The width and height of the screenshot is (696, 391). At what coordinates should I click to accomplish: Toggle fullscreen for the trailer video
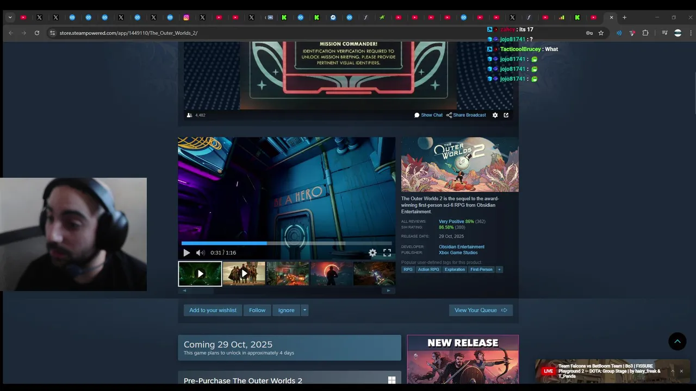pos(387,253)
